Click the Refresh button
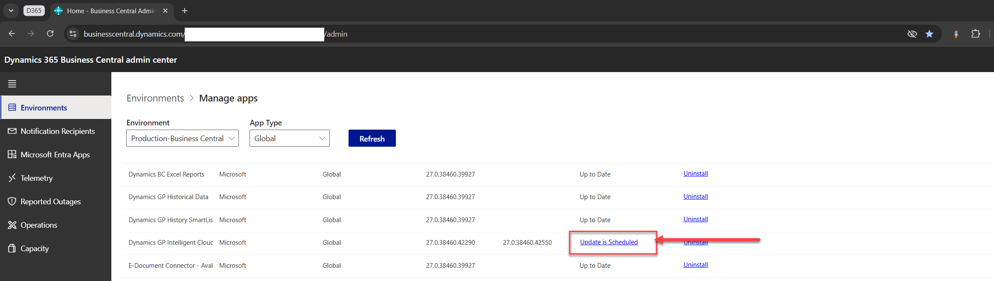 point(372,138)
